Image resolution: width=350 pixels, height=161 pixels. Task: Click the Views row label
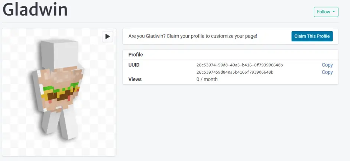click(135, 79)
